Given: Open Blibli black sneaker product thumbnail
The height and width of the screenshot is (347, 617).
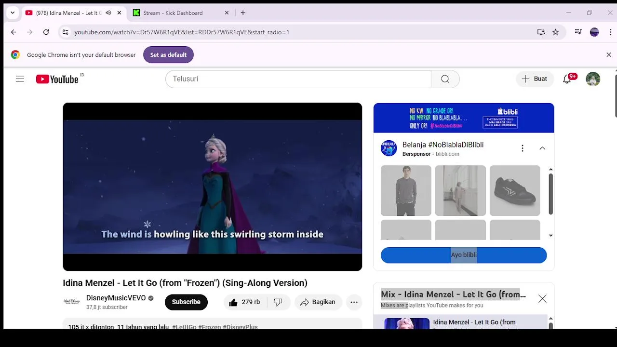Looking at the screenshot, I should tap(515, 191).
